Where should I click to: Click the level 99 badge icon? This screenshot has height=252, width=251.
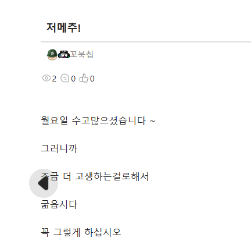[x=64, y=55]
